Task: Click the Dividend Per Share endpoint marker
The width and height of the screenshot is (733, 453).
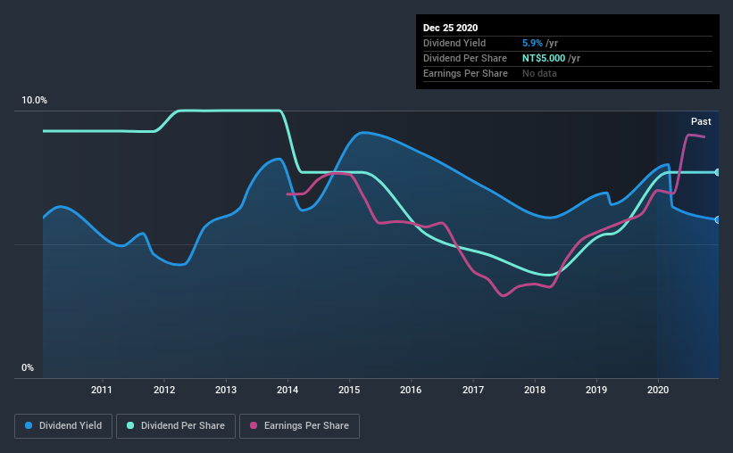Action: pos(717,172)
